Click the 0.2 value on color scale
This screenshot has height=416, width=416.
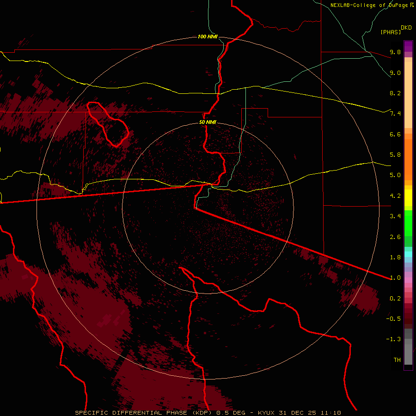(x=395, y=299)
